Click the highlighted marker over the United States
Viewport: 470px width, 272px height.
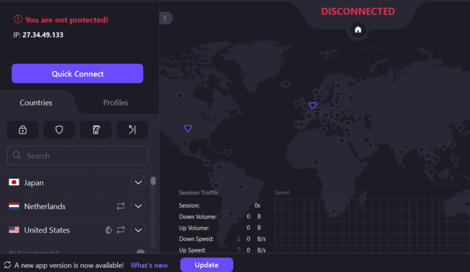(187, 128)
